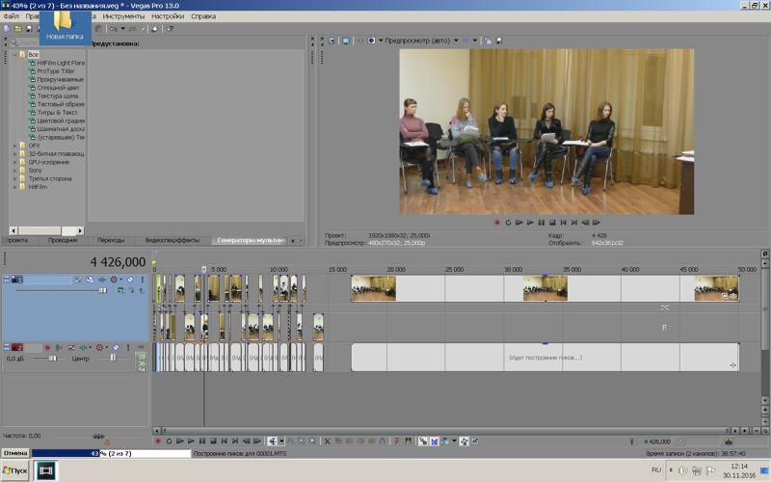
Task: Stop playback in timeline transport bar
Action: 213,442
